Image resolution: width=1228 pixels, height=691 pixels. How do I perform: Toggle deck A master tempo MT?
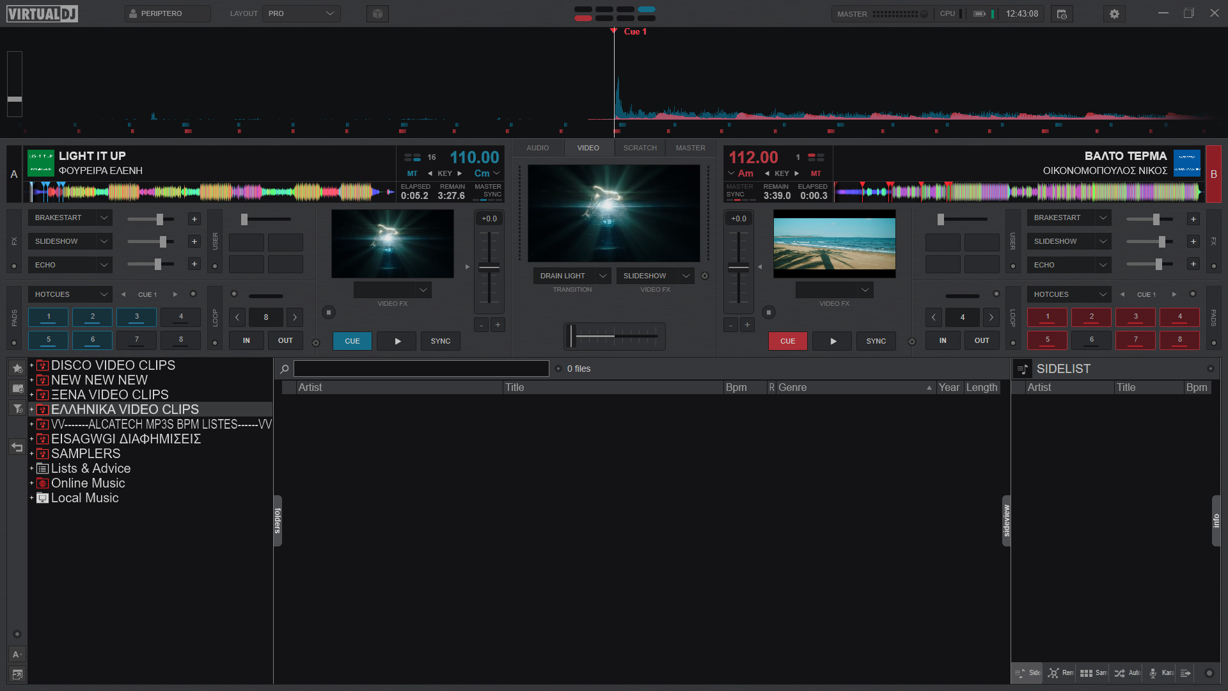412,173
